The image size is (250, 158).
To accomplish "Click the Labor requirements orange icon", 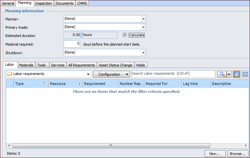I will click(x=10, y=74).
